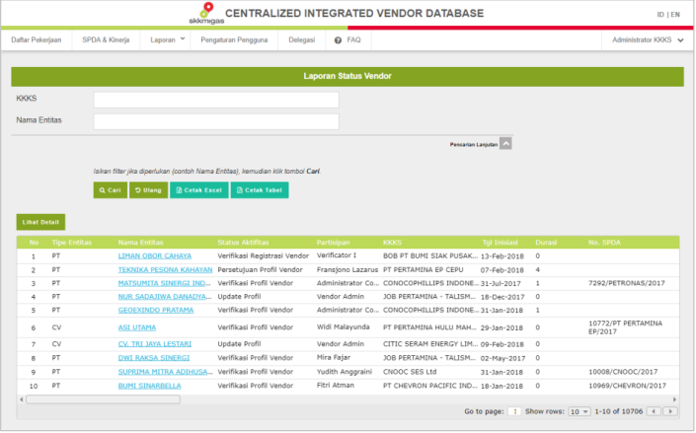
Task: Click the Go to page field
Action: pos(514,411)
